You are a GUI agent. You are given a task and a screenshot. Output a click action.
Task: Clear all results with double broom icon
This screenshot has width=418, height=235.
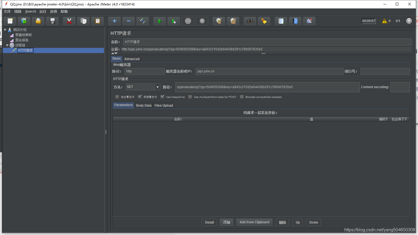point(233,21)
